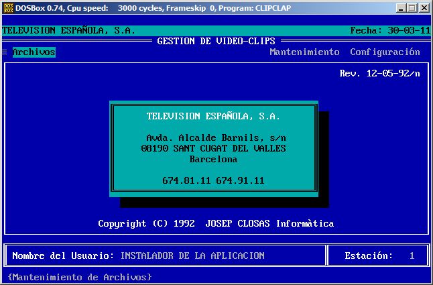Close the DOSBox window

coord(424,8)
